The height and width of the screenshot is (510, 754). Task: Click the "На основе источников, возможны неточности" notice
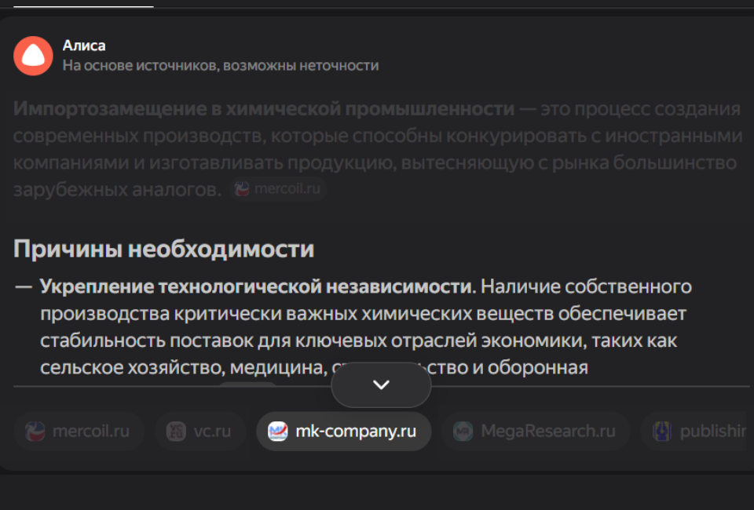221,66
